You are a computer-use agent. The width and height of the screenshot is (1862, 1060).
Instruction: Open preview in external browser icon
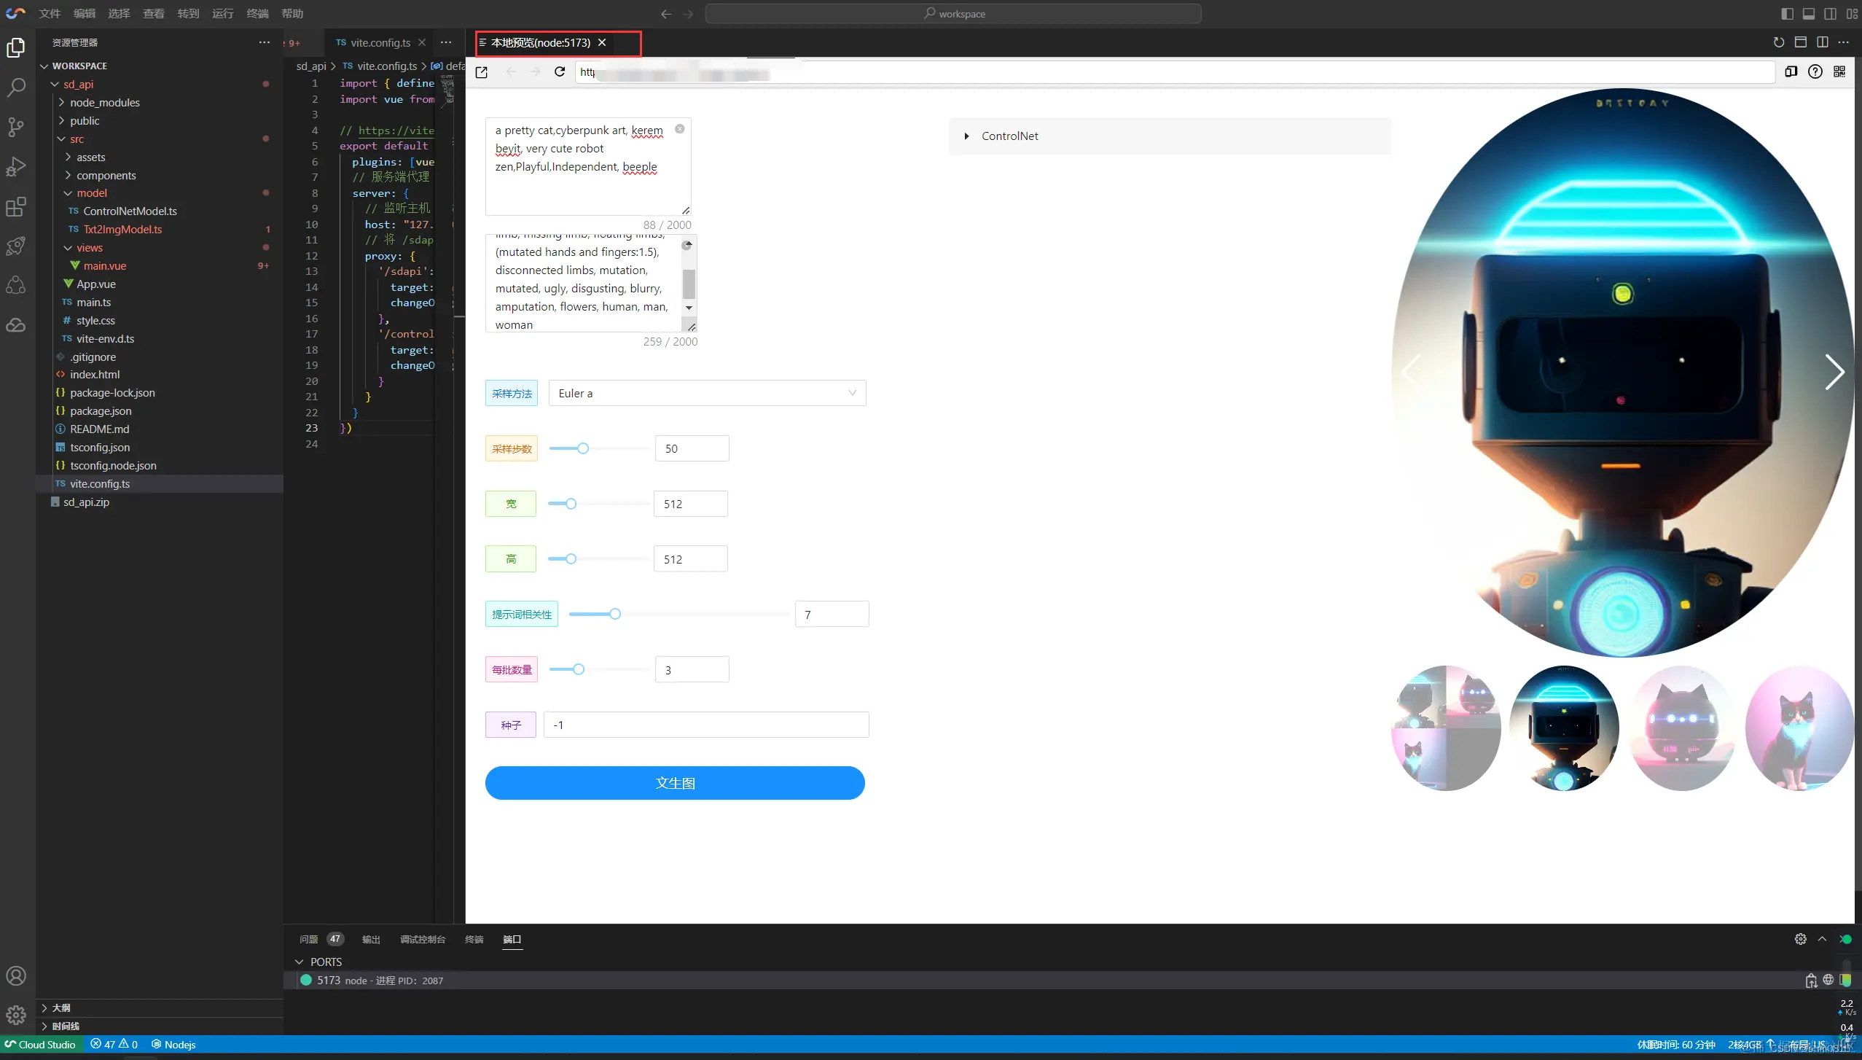click(482, 72)
